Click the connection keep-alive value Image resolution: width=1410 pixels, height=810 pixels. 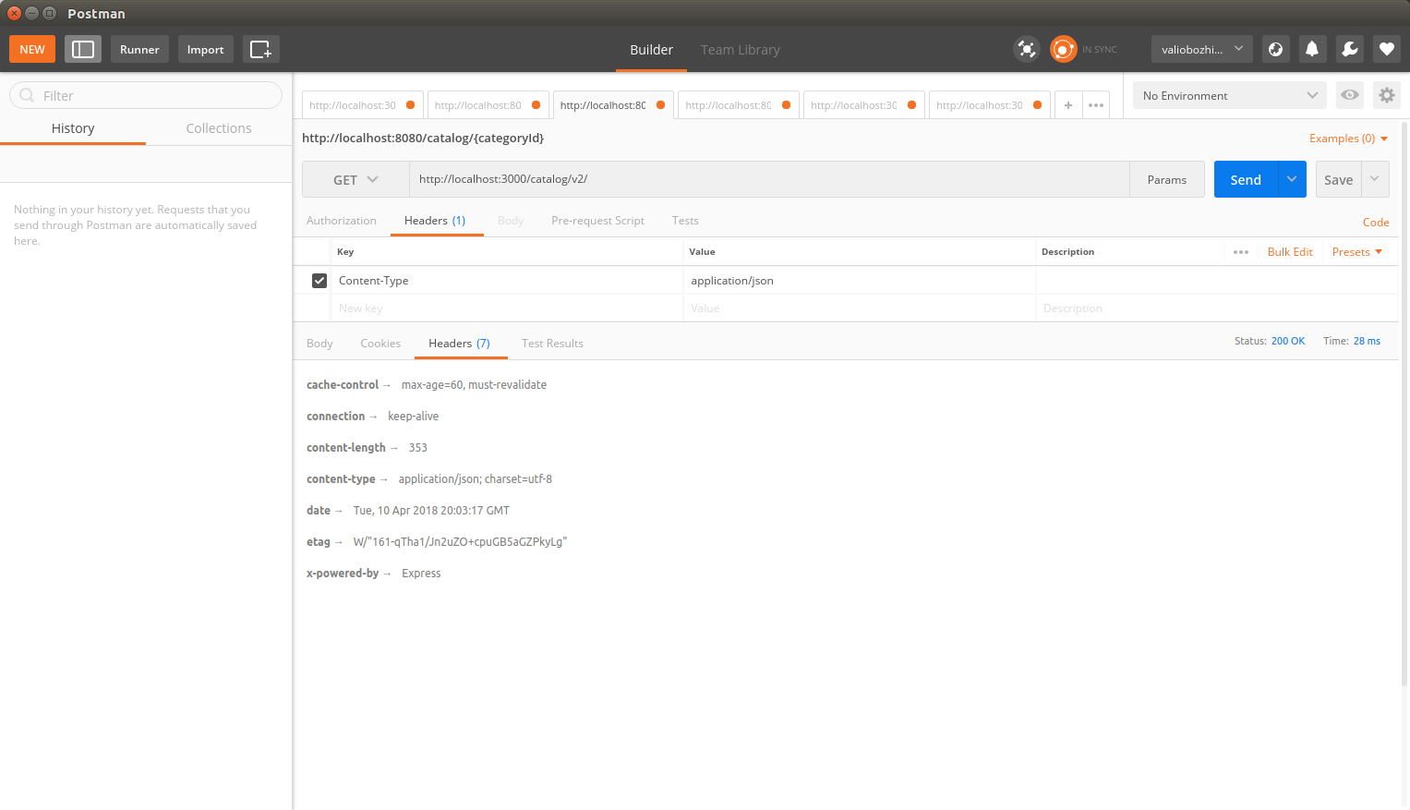pos(413,417)
